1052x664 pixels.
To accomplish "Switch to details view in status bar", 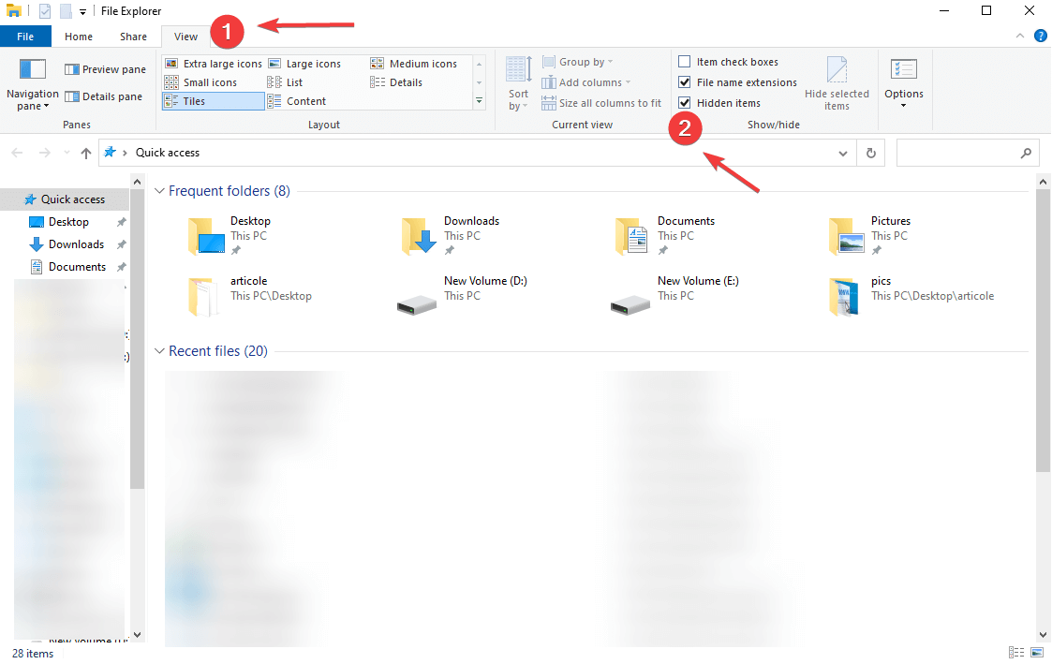I will 1015,653.
